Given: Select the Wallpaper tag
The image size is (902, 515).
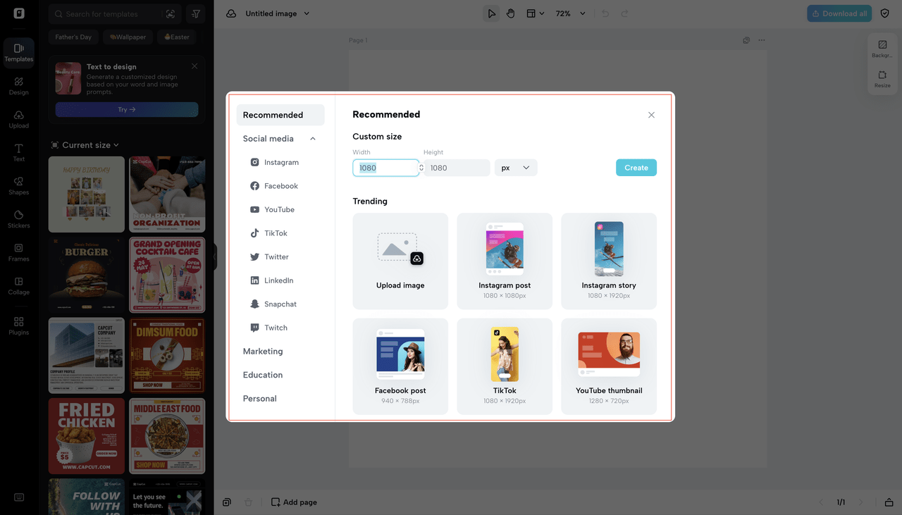Looking at the screenshot, I should tap(128, 37).
